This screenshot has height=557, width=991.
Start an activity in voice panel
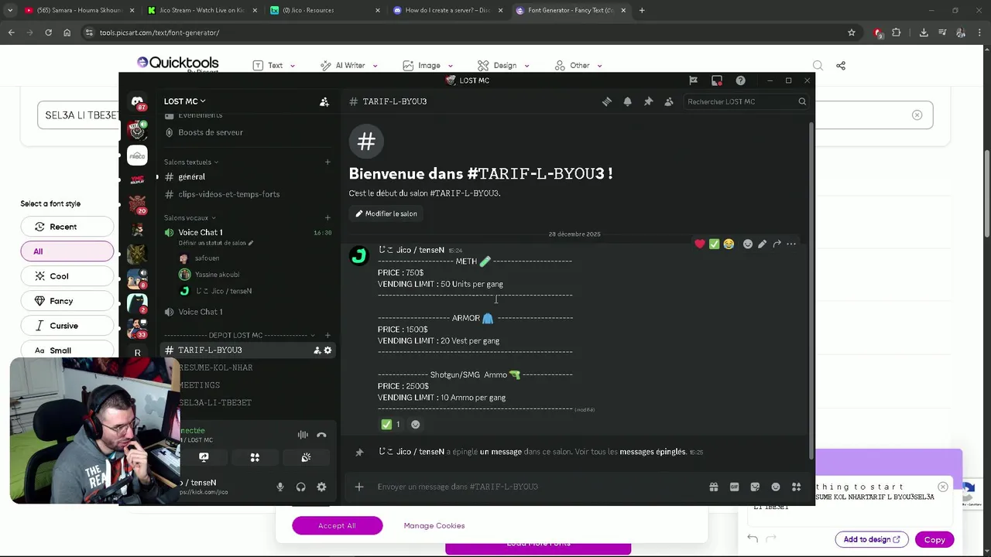click(x=255, y=457)
